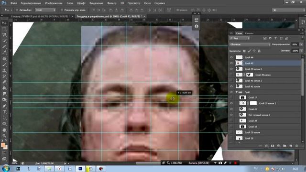Click the foreground color swatch
Screen dimensions: 306x172
[3, 145]
